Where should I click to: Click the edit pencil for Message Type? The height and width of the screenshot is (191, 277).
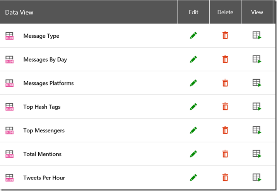click(x=193, y=35)
